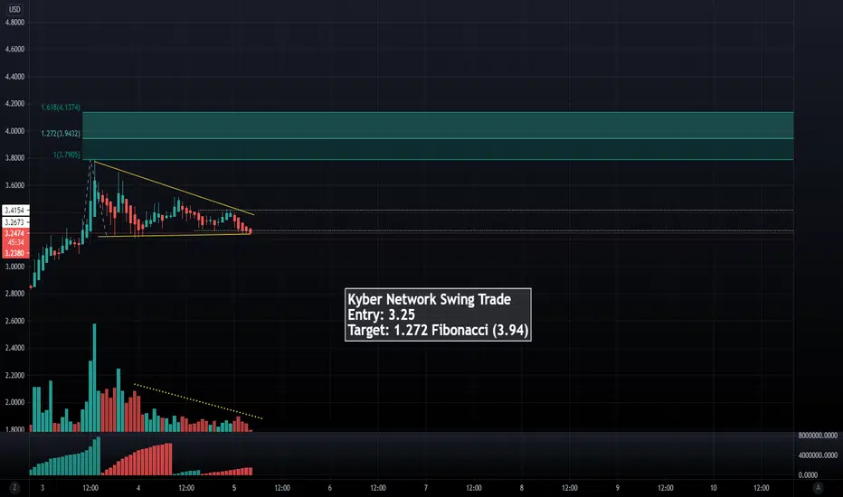Click the 2.4000 price axis tick
This screenshot has width=843, height=497.
pyautogui.click(x=15, y=348)
